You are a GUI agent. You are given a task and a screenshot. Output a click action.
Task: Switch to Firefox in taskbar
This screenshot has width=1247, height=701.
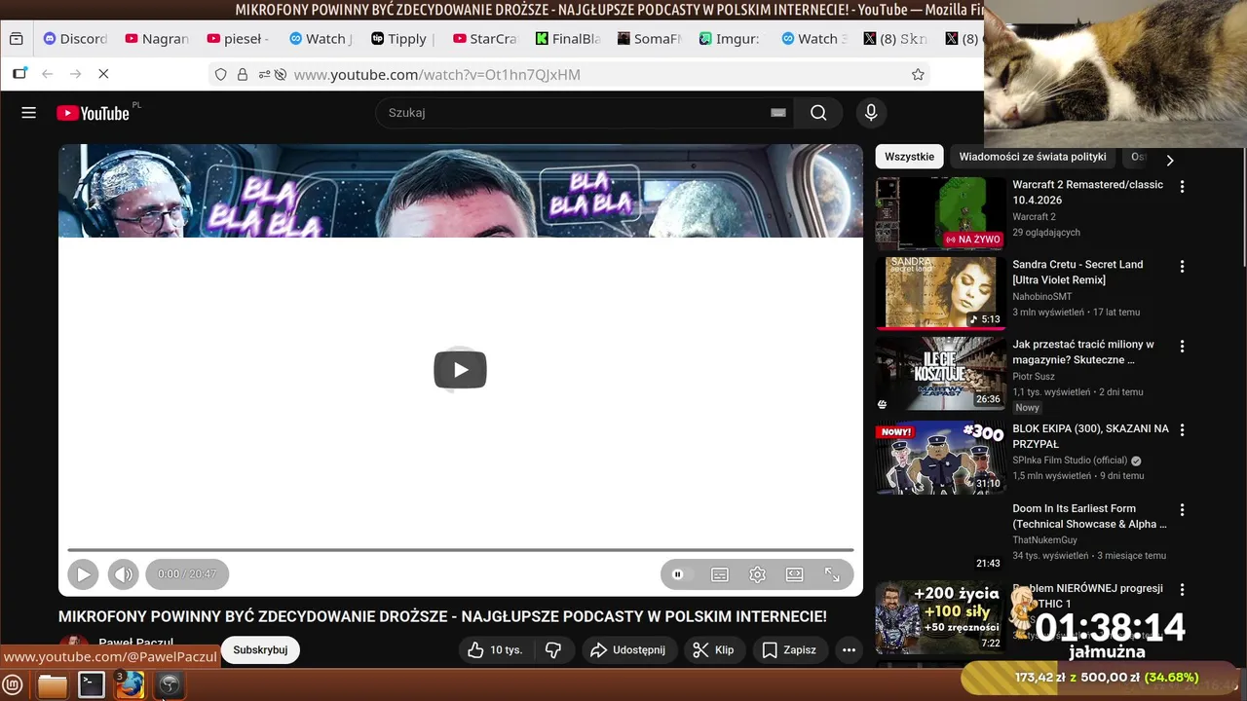pyautogui.click(x=130, y=685)
